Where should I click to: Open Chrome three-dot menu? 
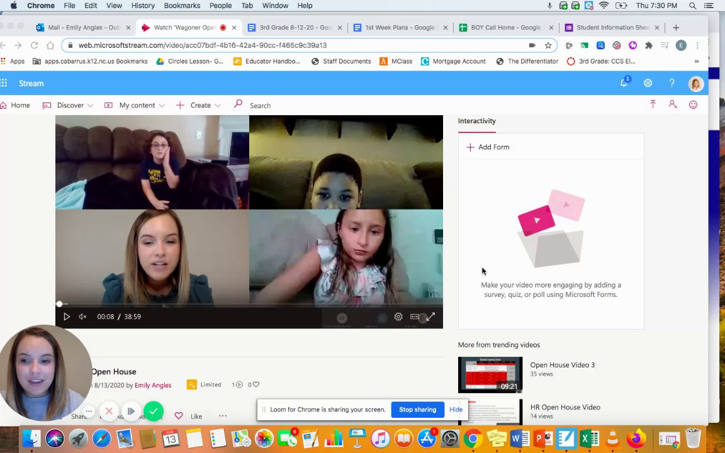697,45
